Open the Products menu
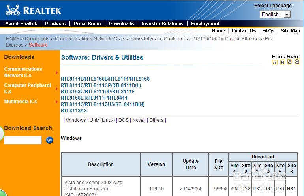The width and height of the screenshot is (304, 196). [55, 24]
